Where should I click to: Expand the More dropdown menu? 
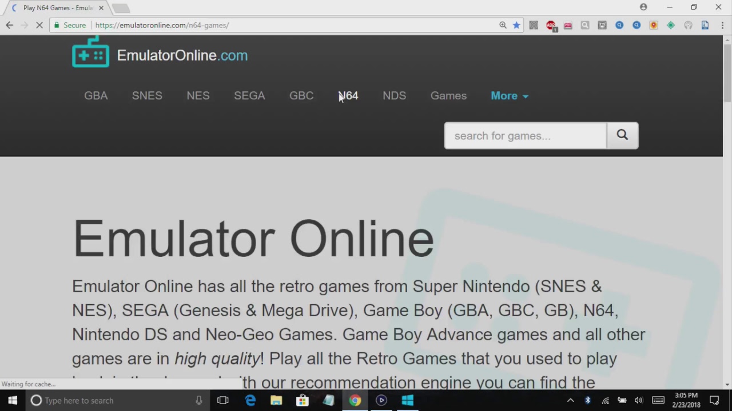(510, 96)
